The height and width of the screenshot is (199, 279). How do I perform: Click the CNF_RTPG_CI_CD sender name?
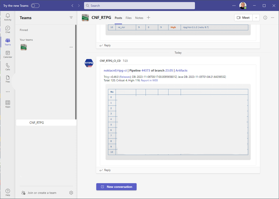pyautogui.click(x=110, y=61)
